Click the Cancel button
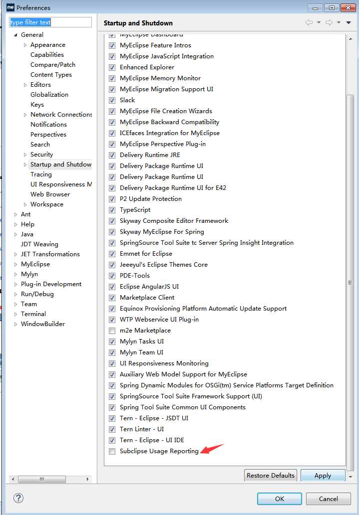 (x=329, y=499)
